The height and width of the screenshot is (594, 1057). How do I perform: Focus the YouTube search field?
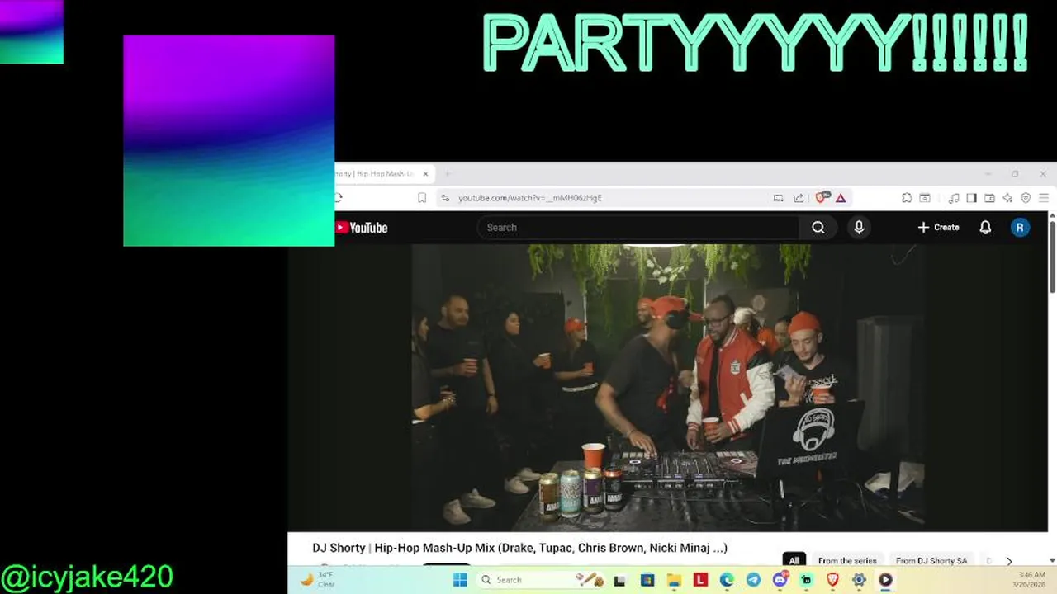(x=638, y=228)
